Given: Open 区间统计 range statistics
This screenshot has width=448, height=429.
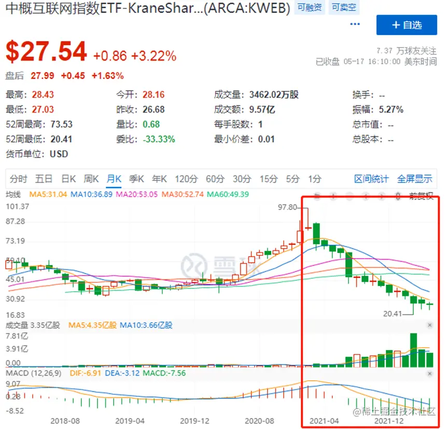Looking at the screenshot, I should tap(371, 179).
